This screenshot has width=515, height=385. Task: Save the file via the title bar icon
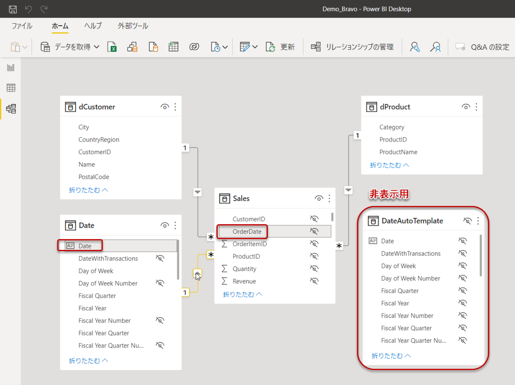tap(13, 9)
